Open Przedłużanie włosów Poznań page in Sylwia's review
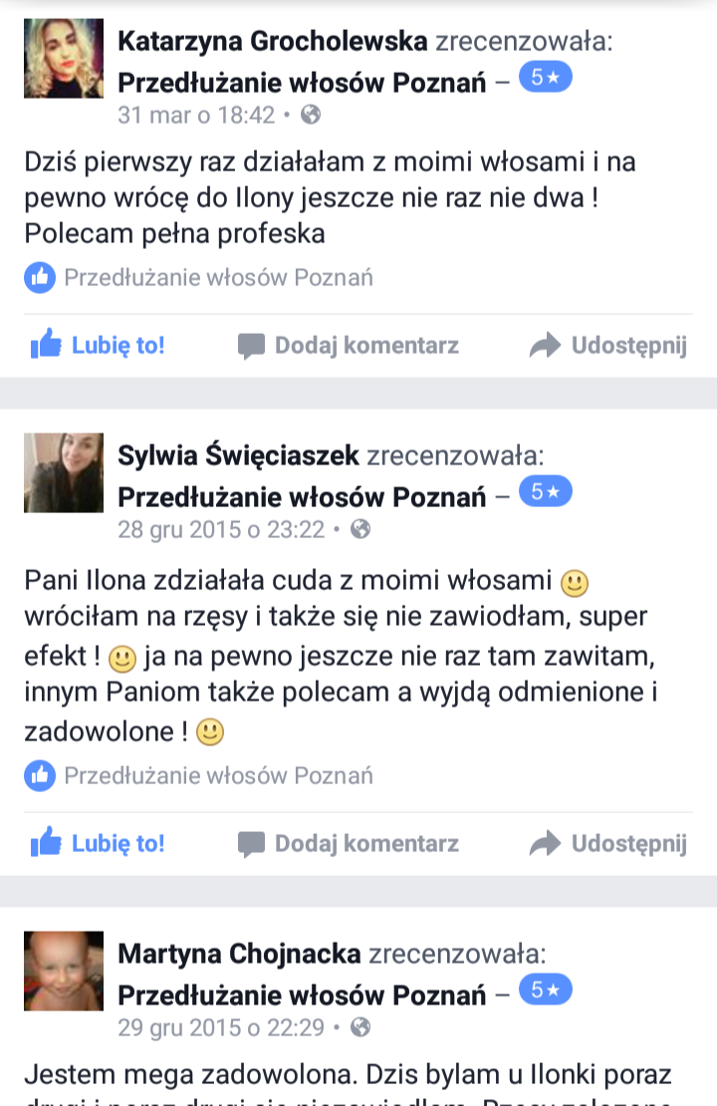 tap(302, 497)
